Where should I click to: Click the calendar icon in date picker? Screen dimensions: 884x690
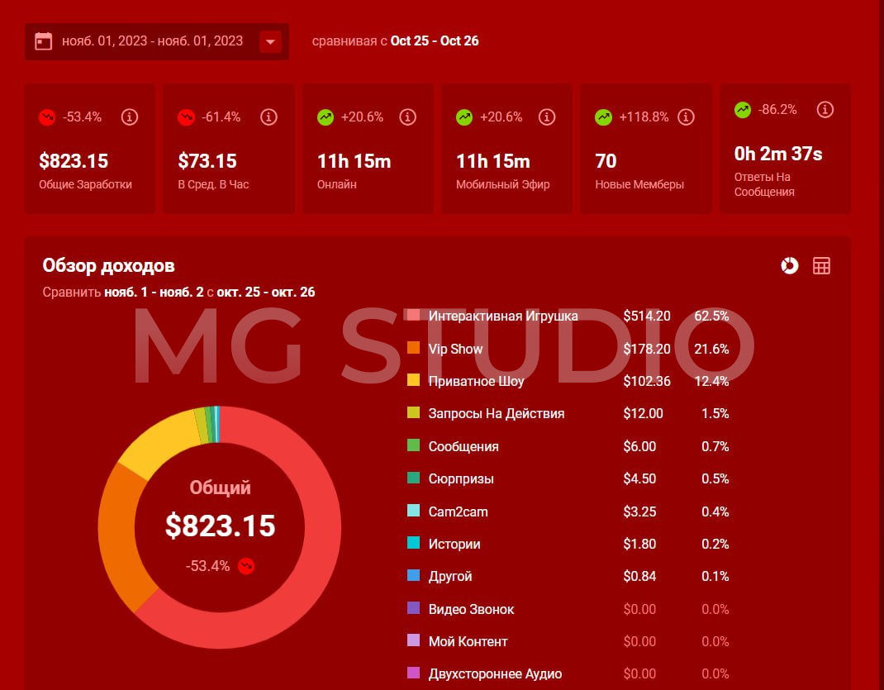[x=44, y=41]
